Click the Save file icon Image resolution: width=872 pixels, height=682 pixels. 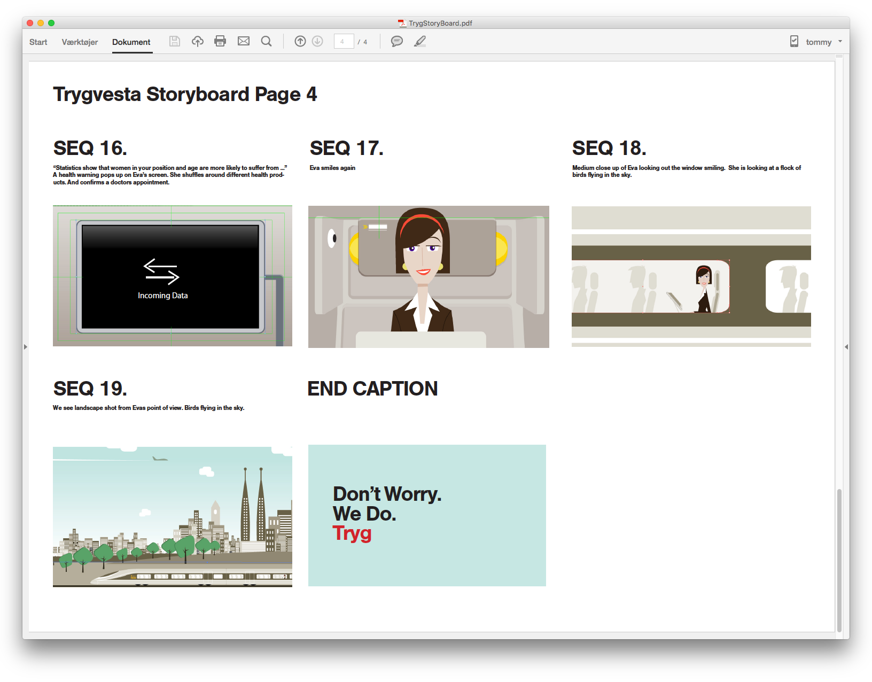pos(175,41)
